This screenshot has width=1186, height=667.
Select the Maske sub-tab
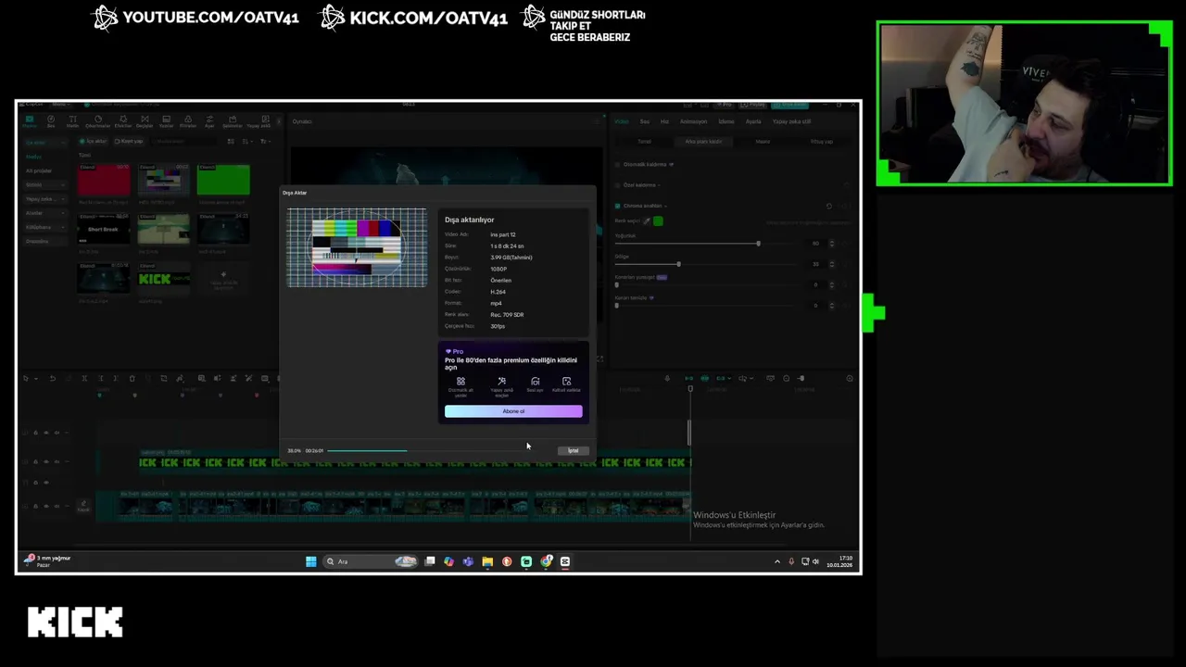[763, 142]
